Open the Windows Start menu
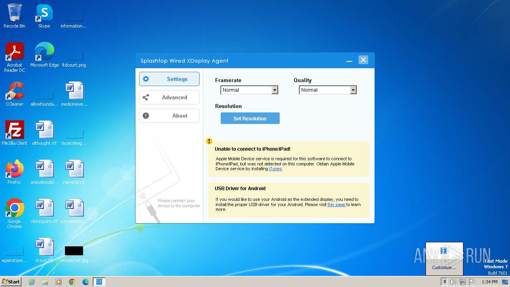Viewport: 510px width, 287px height. click(x=11, y=281)
